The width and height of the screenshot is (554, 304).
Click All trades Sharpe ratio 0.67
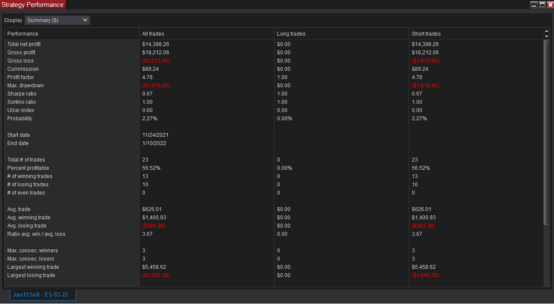coord(147,94)
